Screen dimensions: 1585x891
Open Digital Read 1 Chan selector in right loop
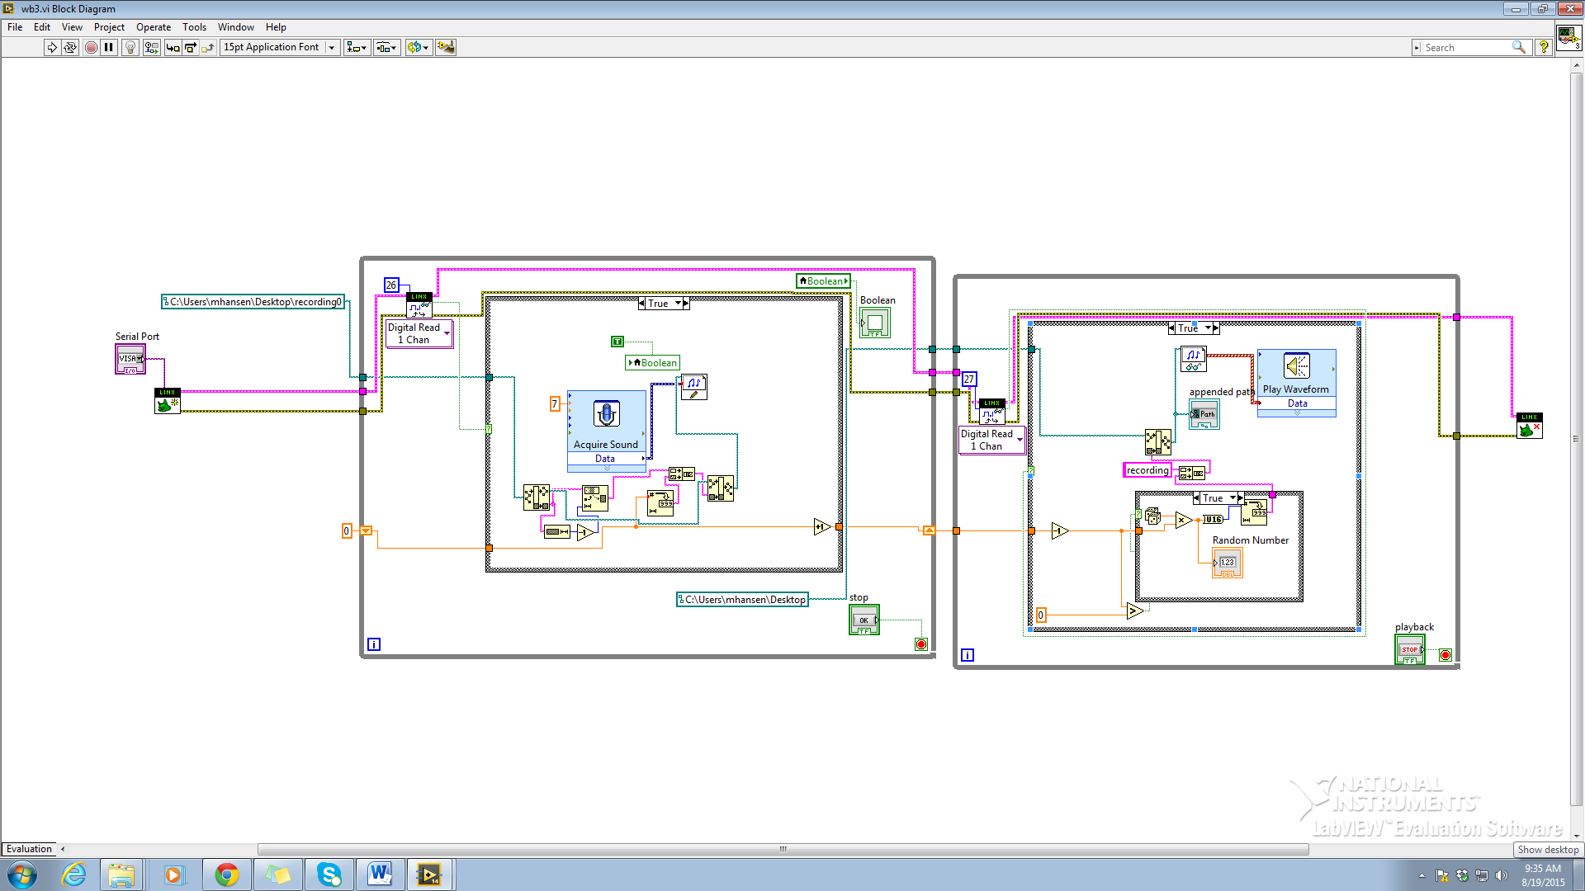(991, 440)
